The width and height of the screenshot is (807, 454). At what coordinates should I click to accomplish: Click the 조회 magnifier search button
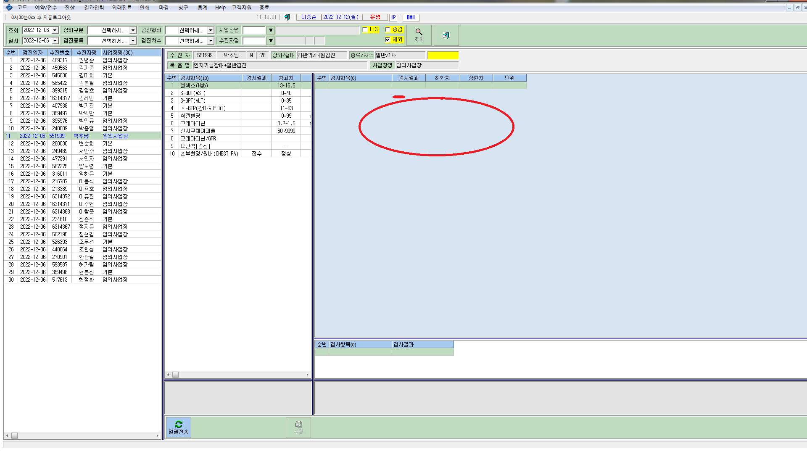click(x=419, y=35)
